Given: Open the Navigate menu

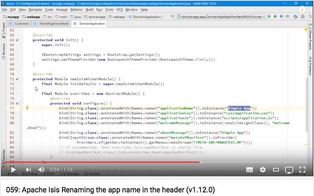Looking at the screenshot, I should point(35,10).
